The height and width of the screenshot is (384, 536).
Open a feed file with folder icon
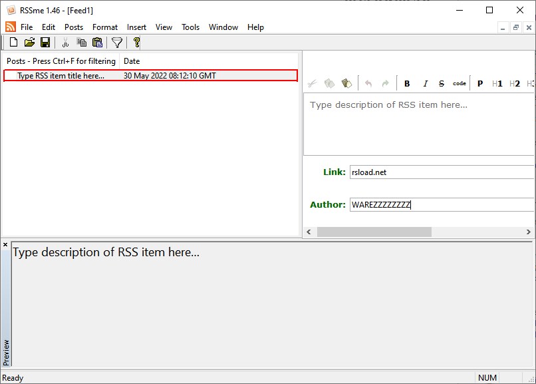(29, 43)
